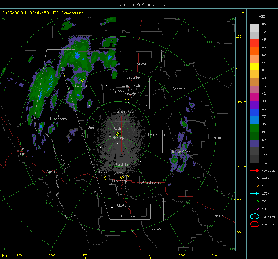
Task: Click the Okotoks city label
Action: pyautogui.click(x=124, y=205)
